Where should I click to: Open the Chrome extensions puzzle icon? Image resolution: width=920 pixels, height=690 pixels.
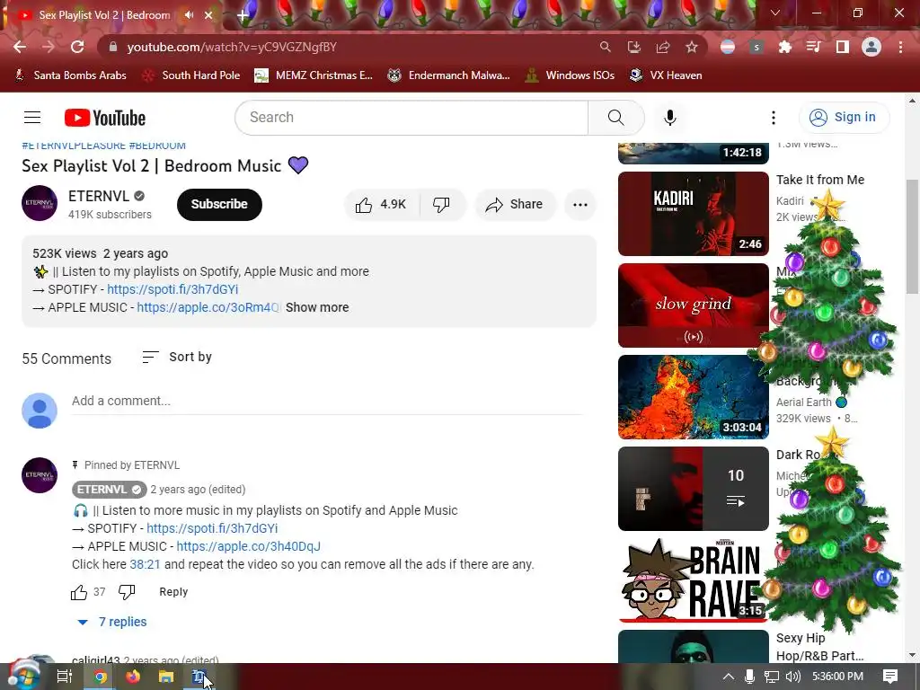(x=785, y=47)
